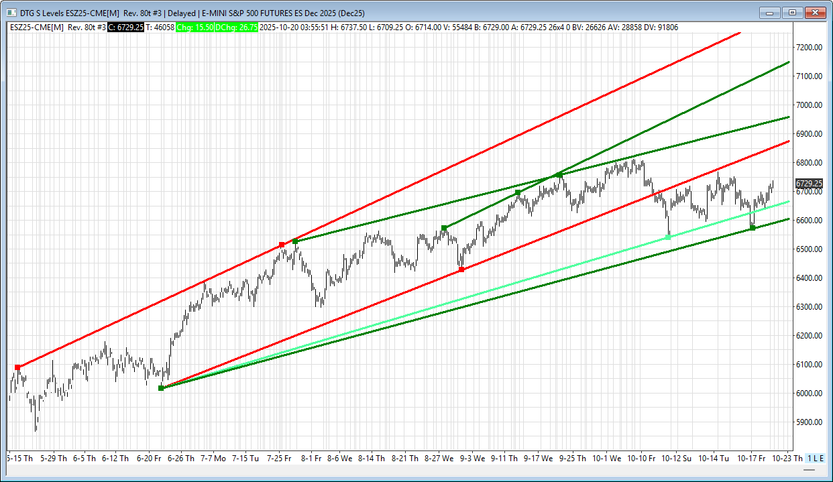Viewport: 833px width, 482px height.
Task: Minimize the DTG S Levels chart window
Action: [769, 13]
